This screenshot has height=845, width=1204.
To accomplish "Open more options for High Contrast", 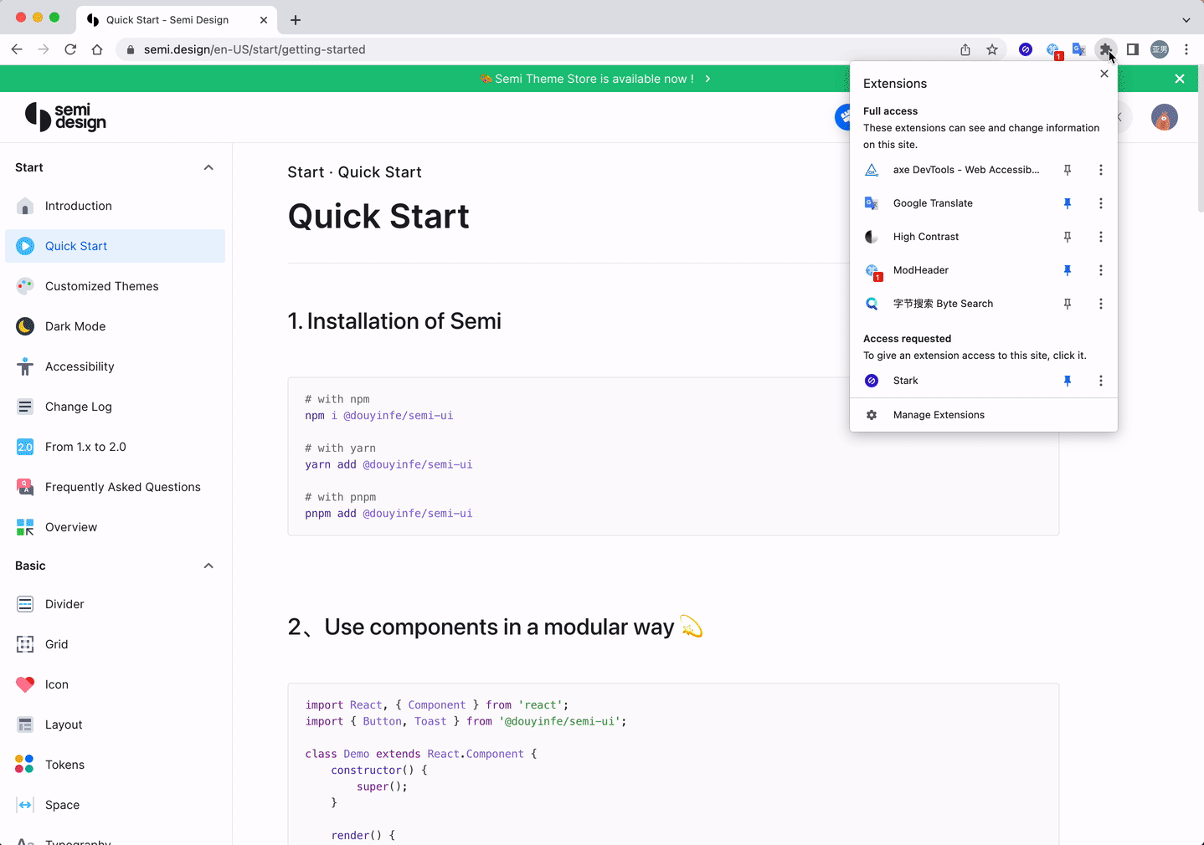I will tap(1101, 237).
